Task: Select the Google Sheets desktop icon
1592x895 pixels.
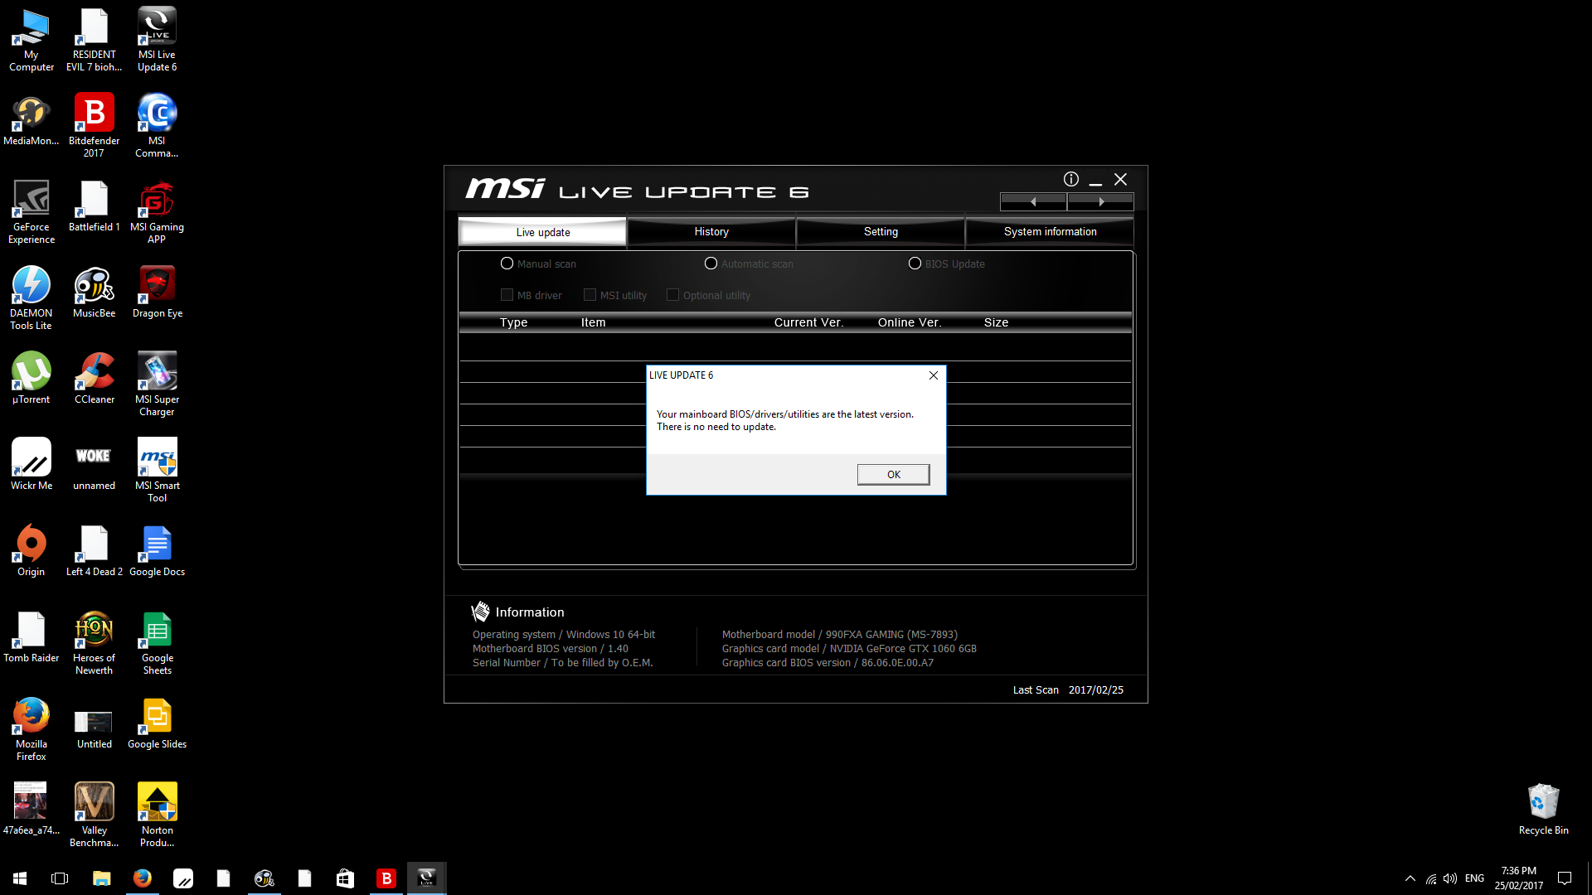Action: point(157,643)
